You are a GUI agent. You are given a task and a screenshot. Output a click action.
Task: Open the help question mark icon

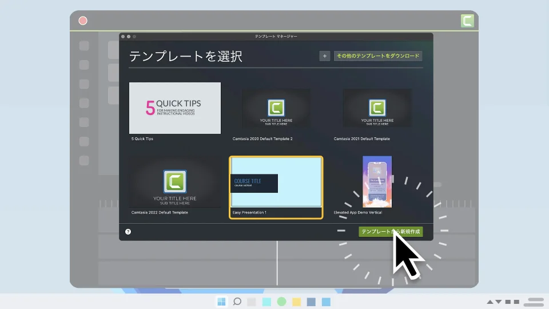pos(128,232)
